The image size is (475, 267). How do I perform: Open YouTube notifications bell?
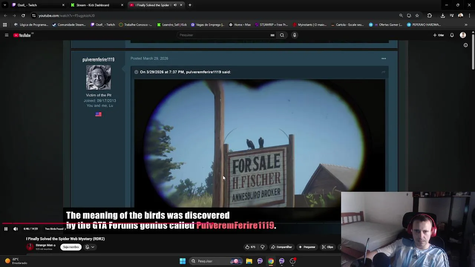pos(452,35)
